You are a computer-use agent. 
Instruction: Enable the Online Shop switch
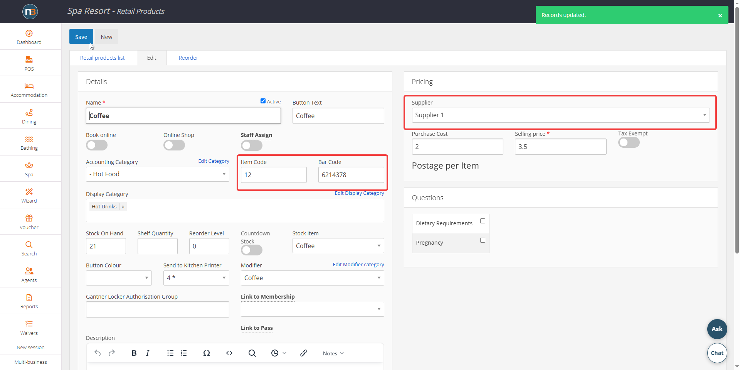tap(174, 145)
